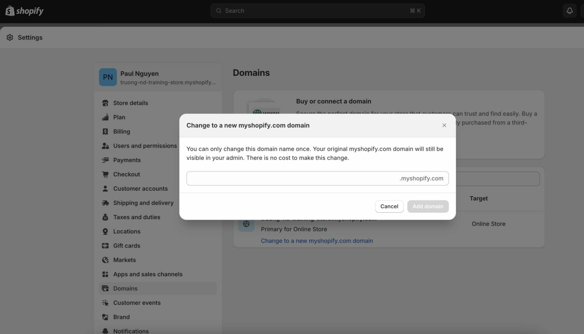The image size is (584, 334).
Task: Click the Locations pin icon
Action: click(105, 232)
